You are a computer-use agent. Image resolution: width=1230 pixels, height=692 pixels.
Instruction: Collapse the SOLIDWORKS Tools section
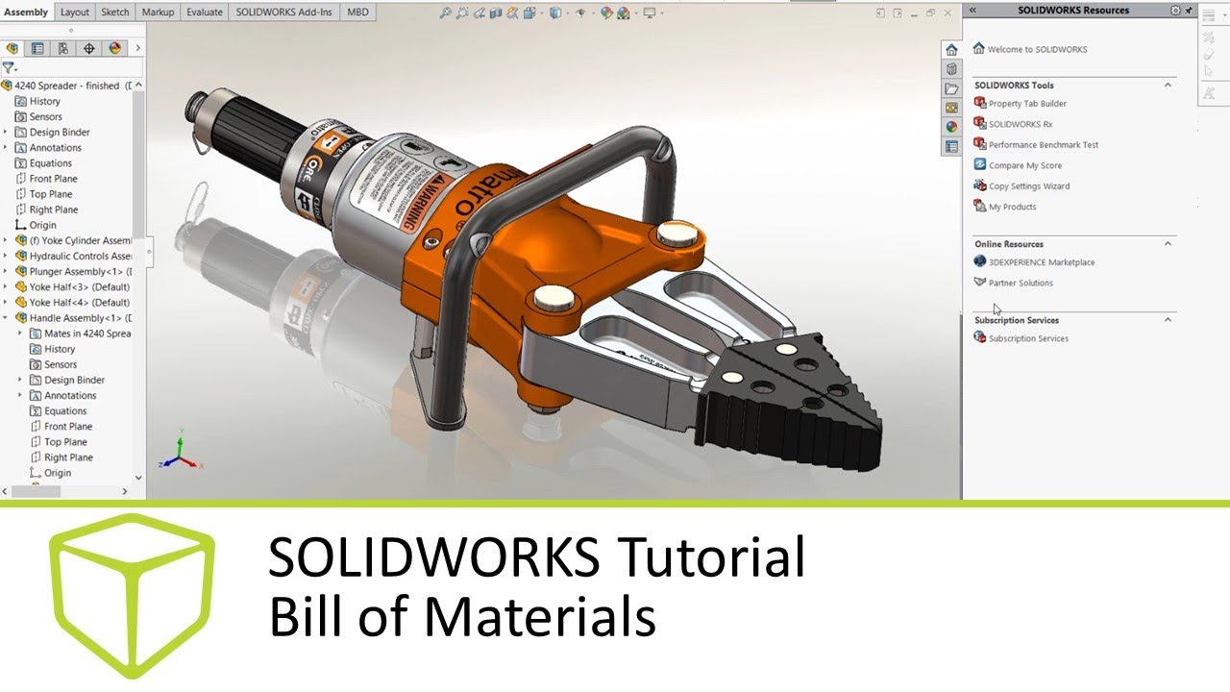pyautogui.click(x=1168, y=86)
